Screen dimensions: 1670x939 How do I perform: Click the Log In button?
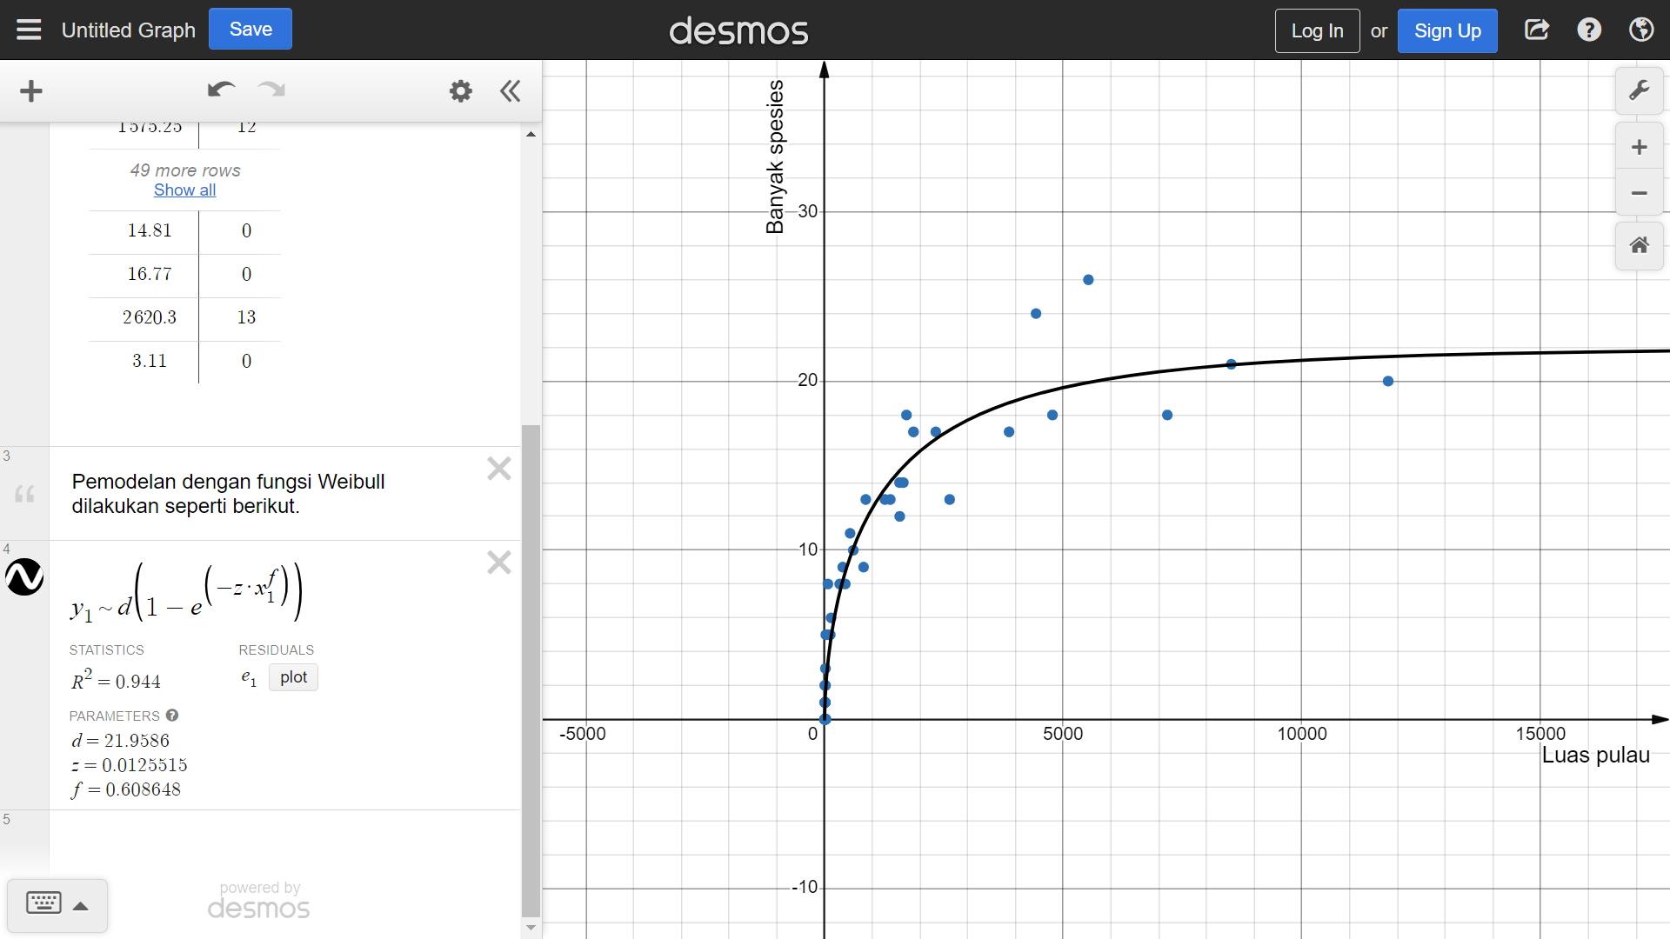coord(1317,30)
